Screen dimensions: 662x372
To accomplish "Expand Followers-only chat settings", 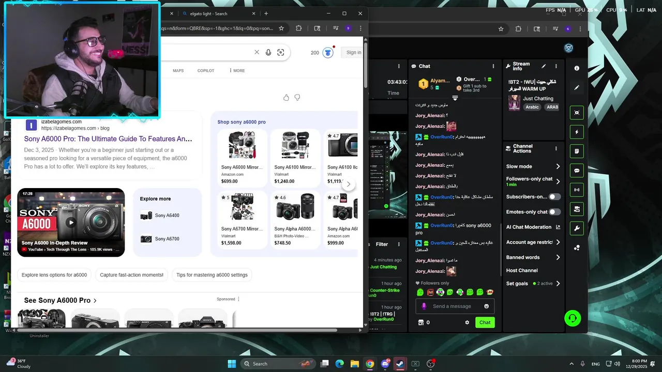I will click(x=533, y=181).
